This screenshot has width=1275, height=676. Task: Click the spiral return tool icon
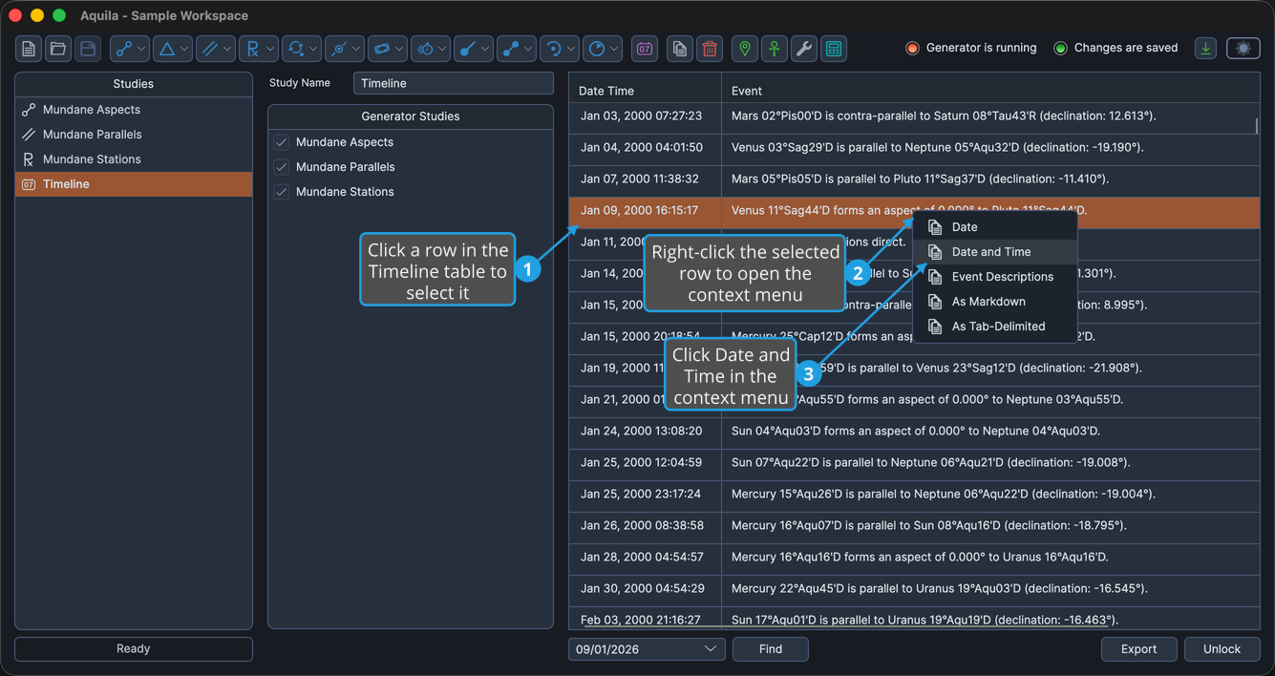[x=553, y=49]
